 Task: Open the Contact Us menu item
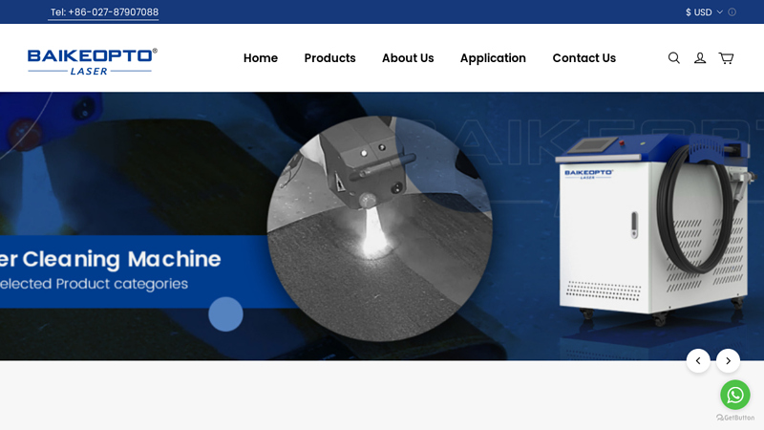click(584, 58)
